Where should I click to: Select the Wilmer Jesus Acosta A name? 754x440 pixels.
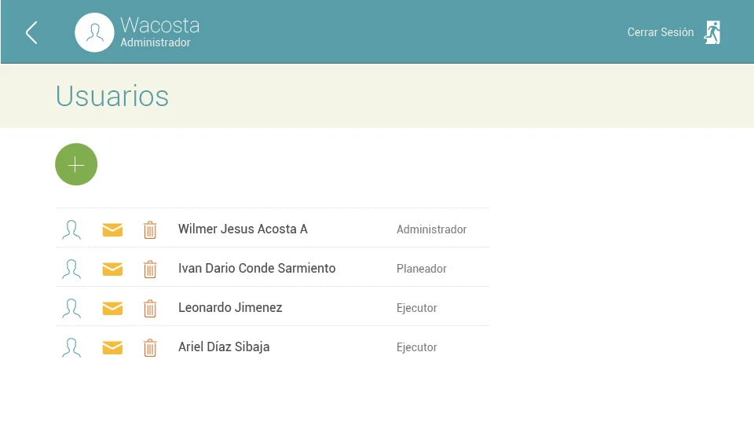tap(243, 229)
